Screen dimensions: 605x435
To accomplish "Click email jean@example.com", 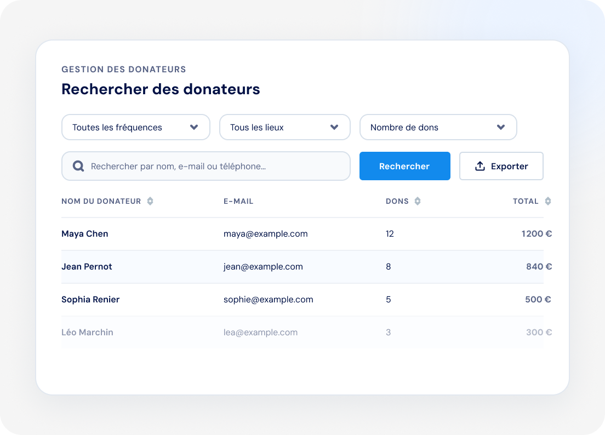I will tap(263, 266).
